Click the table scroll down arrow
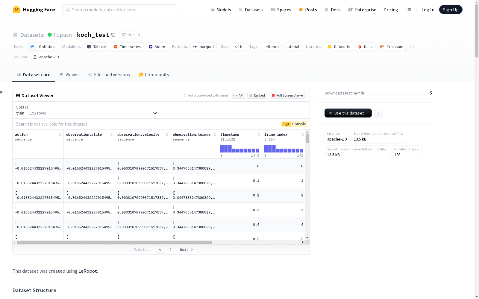The height and width of the screenshot is (299, 479). 307,238
